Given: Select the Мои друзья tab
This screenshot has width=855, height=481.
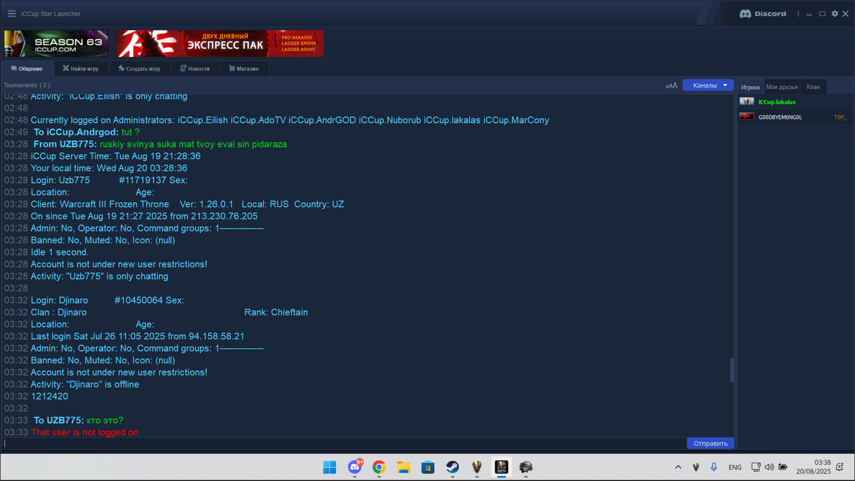Looking at the screenshot, I should (782, 87).
